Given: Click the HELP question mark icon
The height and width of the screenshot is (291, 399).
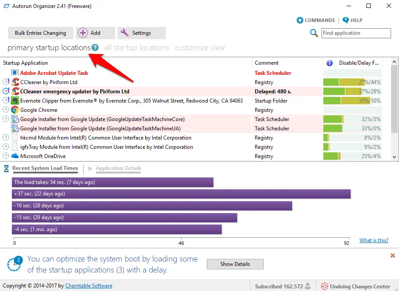Looking at the screenshot, I should click(x=346, y=20).
